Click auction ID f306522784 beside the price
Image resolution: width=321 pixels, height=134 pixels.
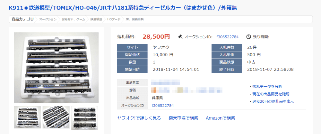click(228, 37)
